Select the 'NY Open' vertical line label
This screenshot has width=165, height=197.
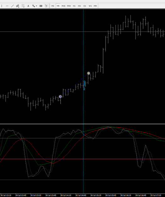(84, 85)
